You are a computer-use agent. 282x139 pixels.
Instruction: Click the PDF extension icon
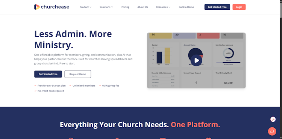(x=273, y=119)
